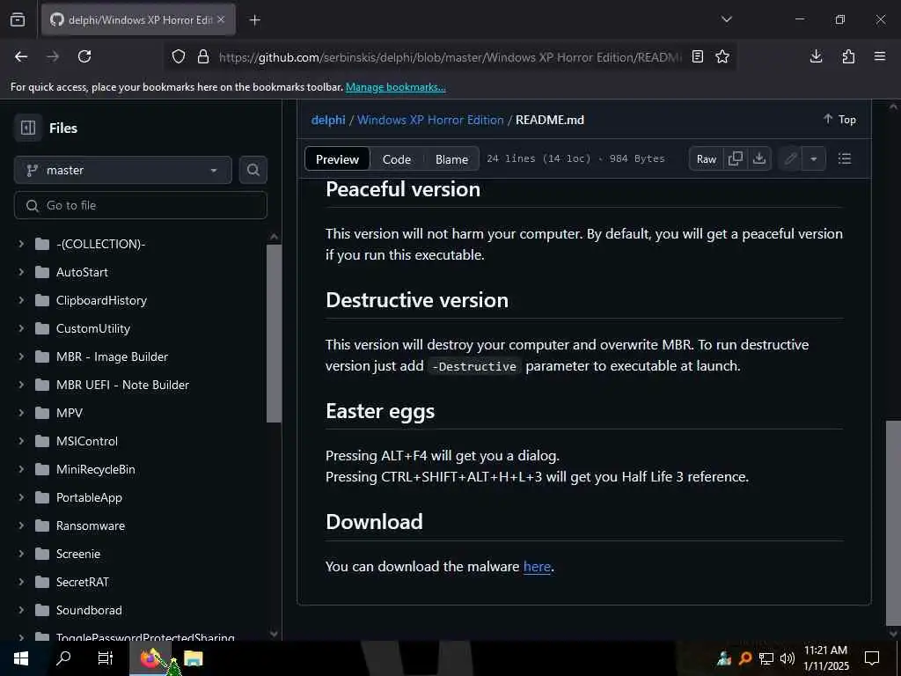Open the Firefox downloads panel

[816, 56]
